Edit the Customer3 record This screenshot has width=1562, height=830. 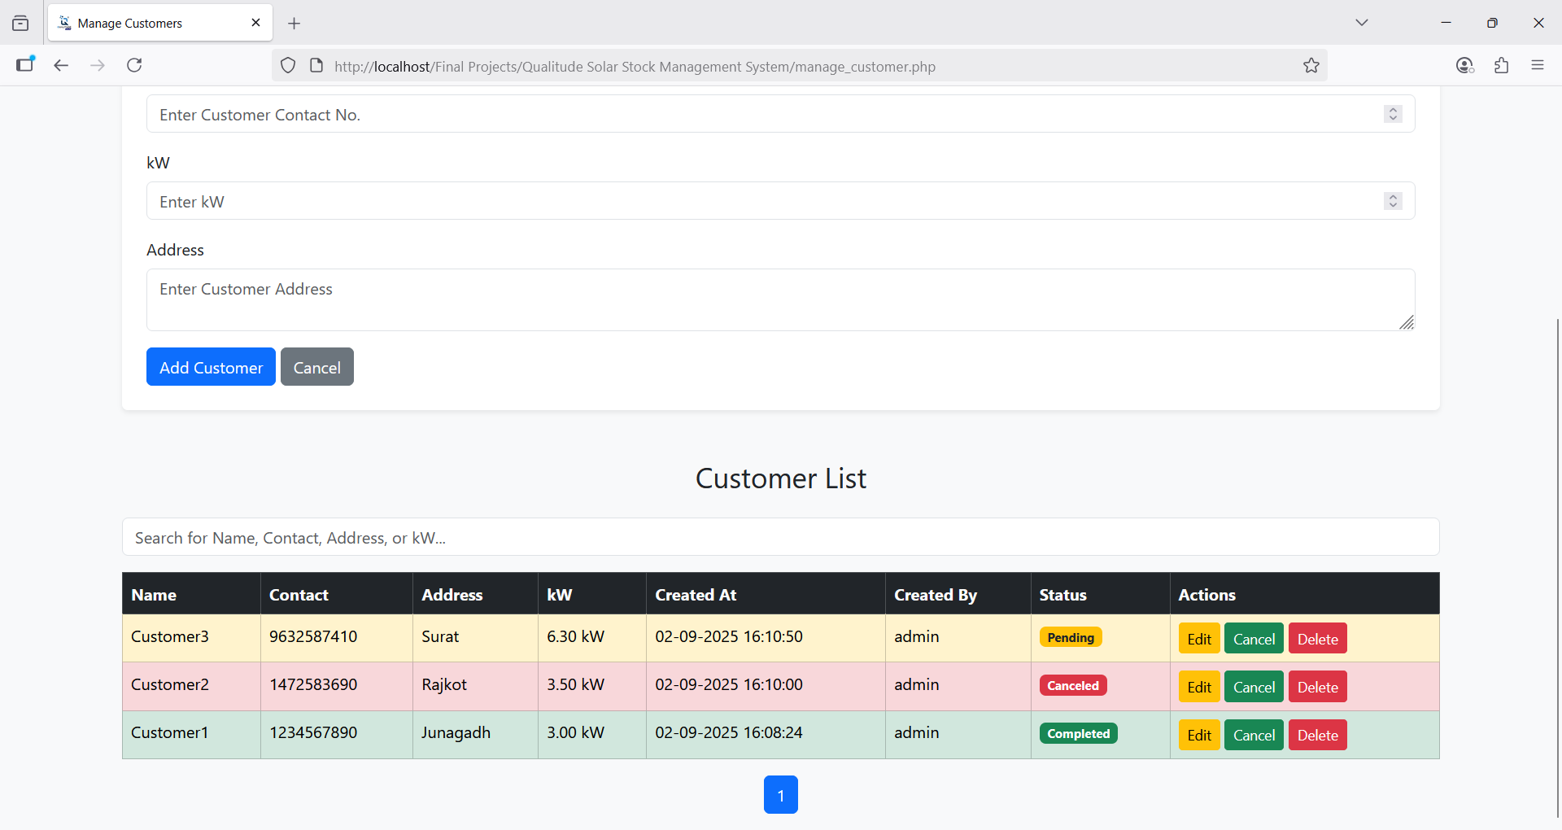[1198, 639]
